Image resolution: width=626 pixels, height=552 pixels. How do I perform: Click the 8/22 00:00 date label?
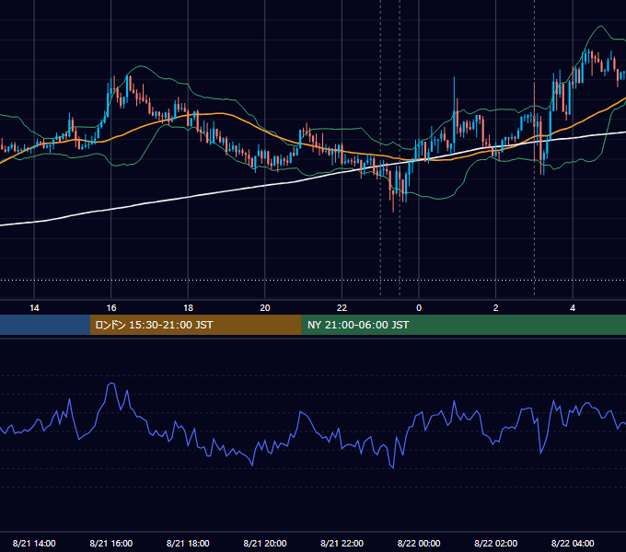click(x=419, y=543)
